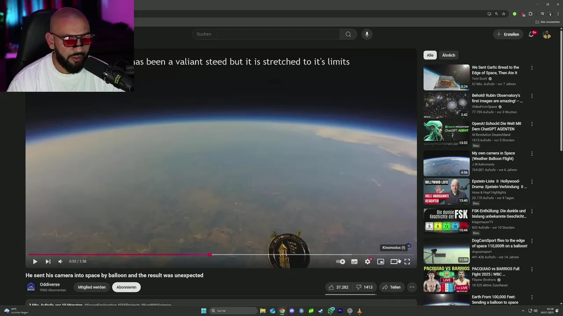The width and height of the screenshot is (563, 316).
Task: Dislike the video with 1413 dislikes
Action: click(x=364, y=287)
